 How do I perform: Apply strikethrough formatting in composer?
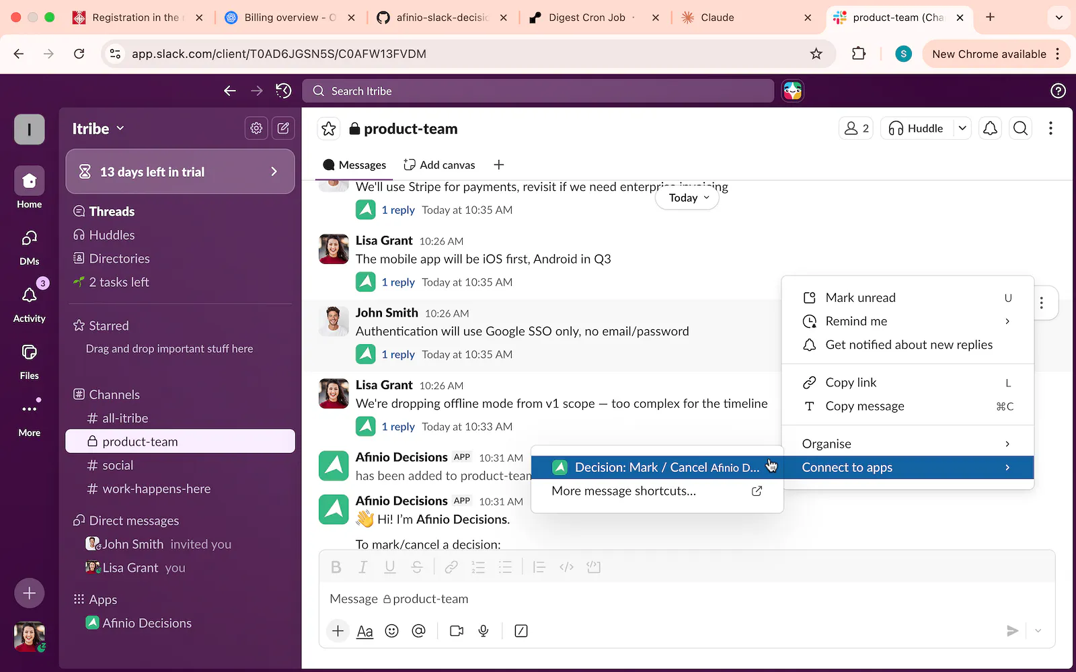pos(417,567)
